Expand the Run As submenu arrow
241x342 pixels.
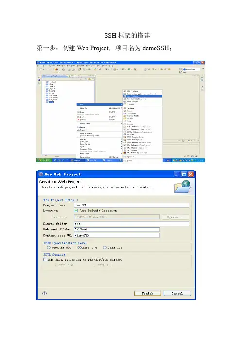point(121,139)
